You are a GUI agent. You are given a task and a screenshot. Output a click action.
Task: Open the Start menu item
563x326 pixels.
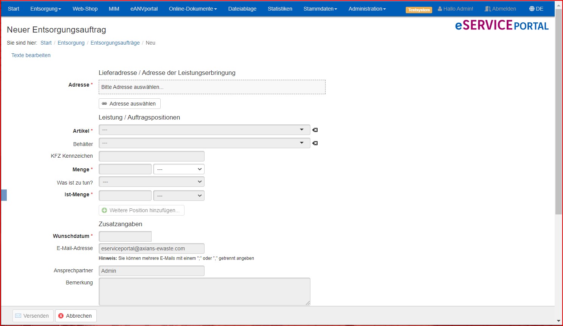click(14, 9)
